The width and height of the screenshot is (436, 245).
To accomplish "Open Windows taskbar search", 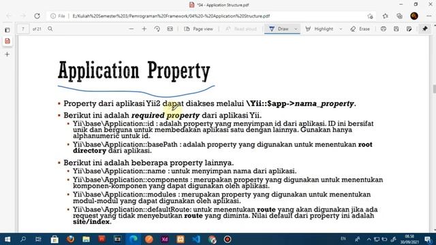I will coord(23,239).
